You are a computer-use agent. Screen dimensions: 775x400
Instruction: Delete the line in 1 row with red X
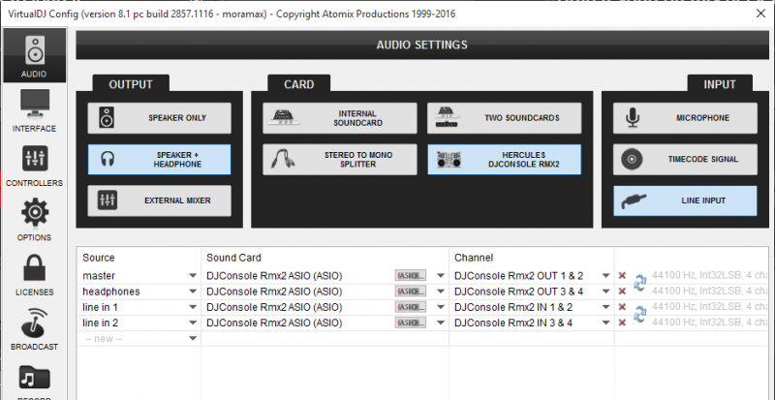622,308
